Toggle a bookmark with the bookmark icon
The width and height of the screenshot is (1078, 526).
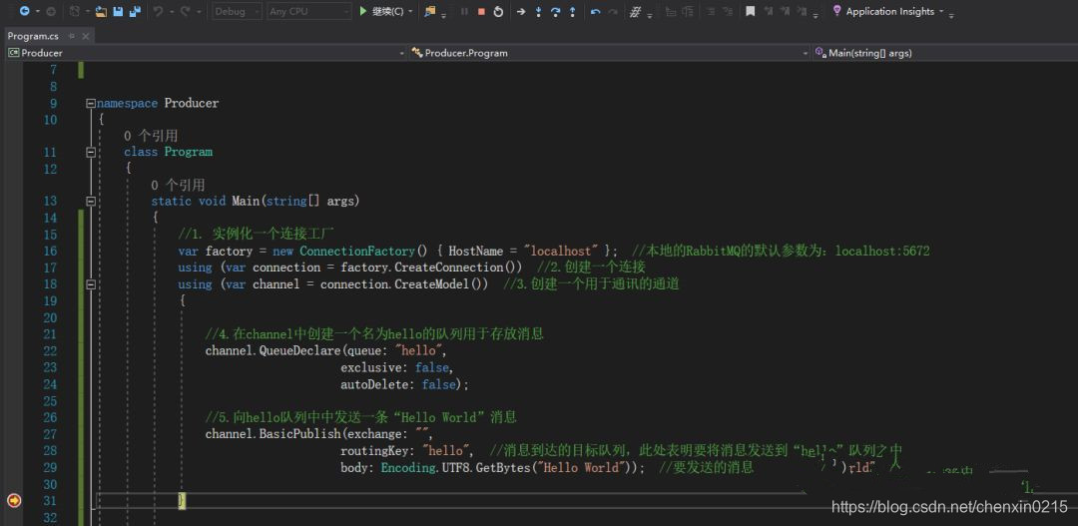pyautogui.click(x=751, y=11)
